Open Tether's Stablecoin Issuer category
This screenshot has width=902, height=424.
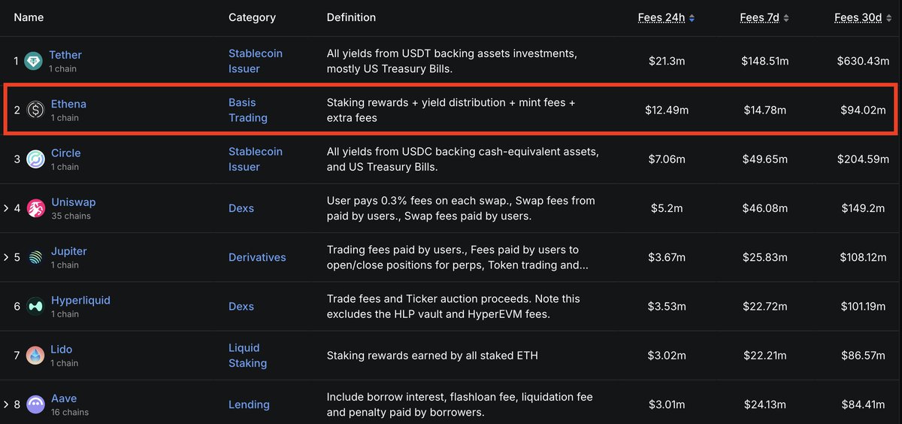click(x=256, y=61)
